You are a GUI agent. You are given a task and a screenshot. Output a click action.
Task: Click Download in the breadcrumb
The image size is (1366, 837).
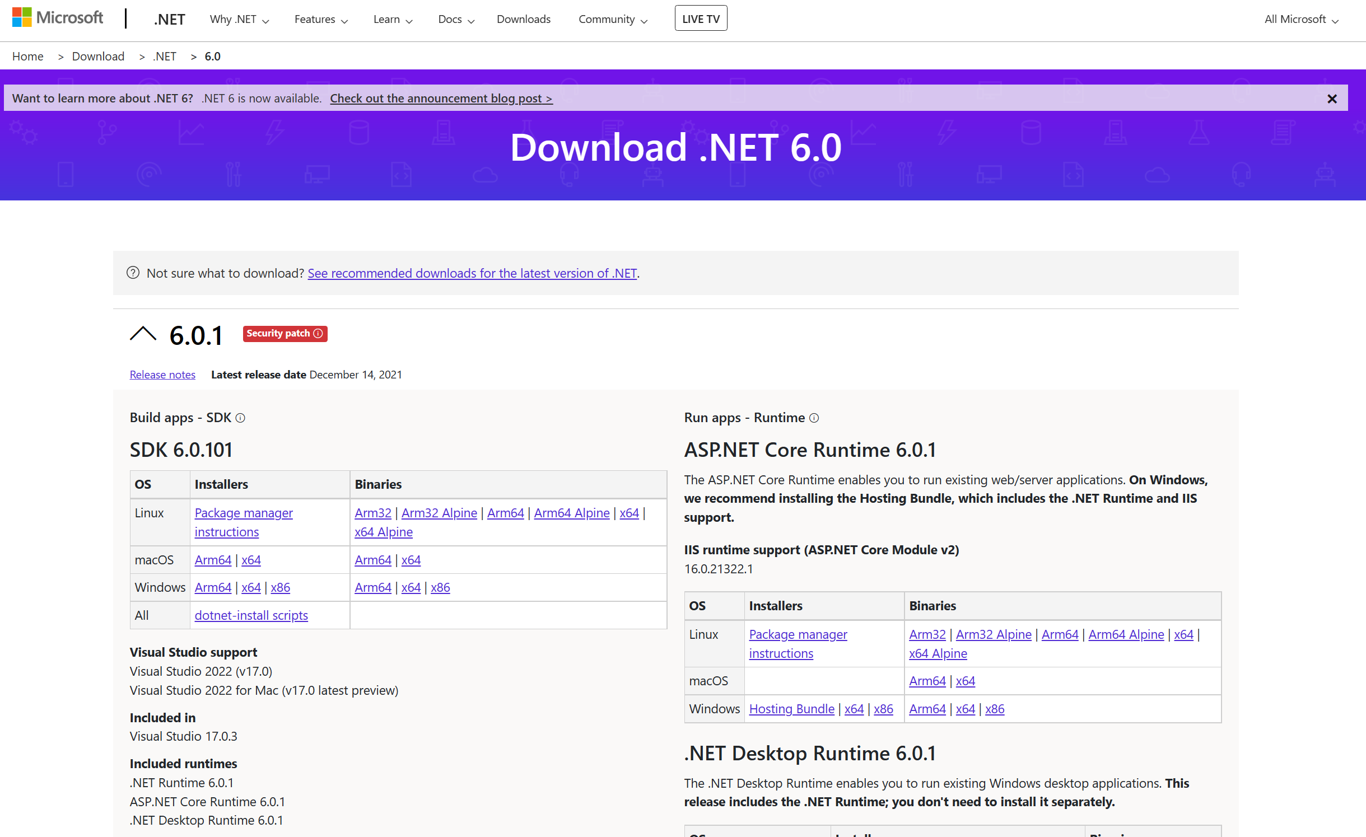click(x=98, y=57)
